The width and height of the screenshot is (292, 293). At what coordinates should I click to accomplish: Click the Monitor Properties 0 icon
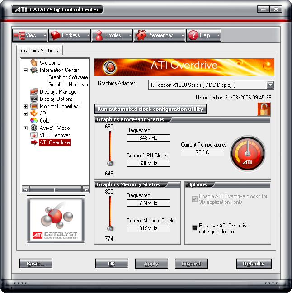point(34,106)
